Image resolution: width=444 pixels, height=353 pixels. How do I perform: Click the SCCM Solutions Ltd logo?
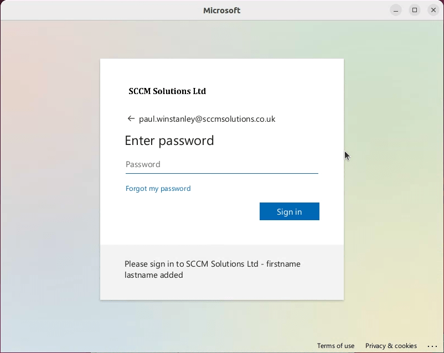pos(167,91)
